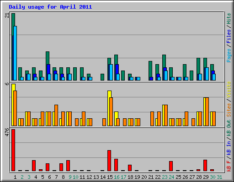
Task: Click the "Daily usage for April 2011" title
Action: point(50,7)
